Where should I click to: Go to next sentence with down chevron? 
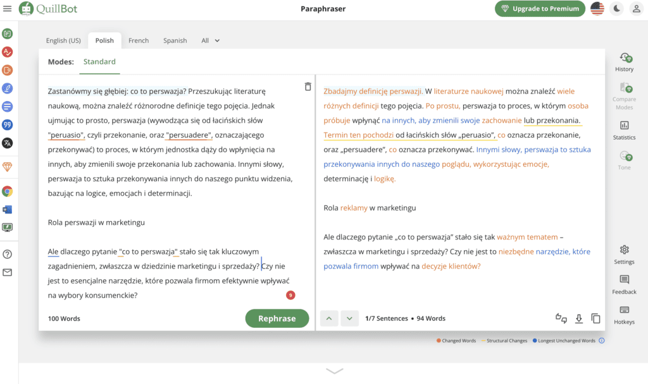pyautogui.click(x=349, y=318)
